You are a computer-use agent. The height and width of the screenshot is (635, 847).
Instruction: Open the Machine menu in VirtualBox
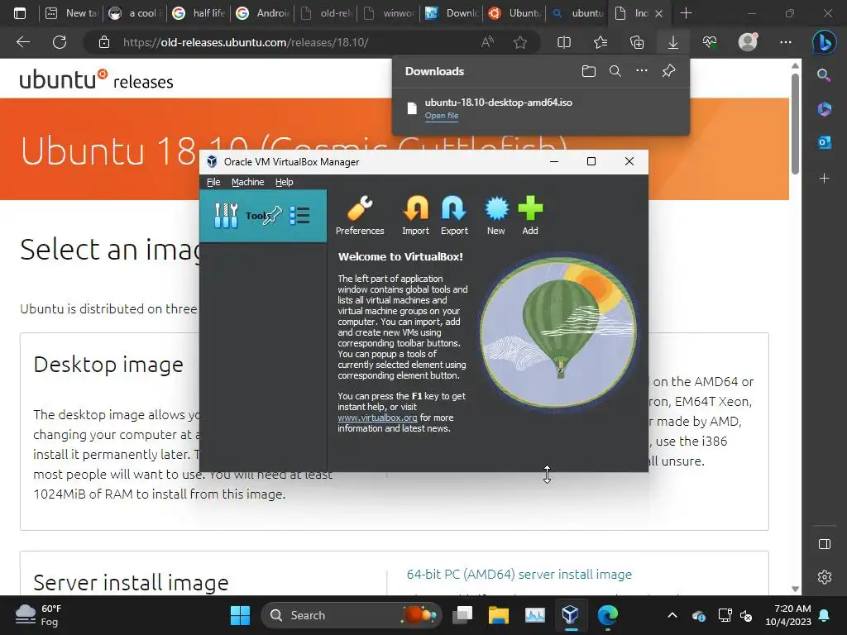pos(248,182)
